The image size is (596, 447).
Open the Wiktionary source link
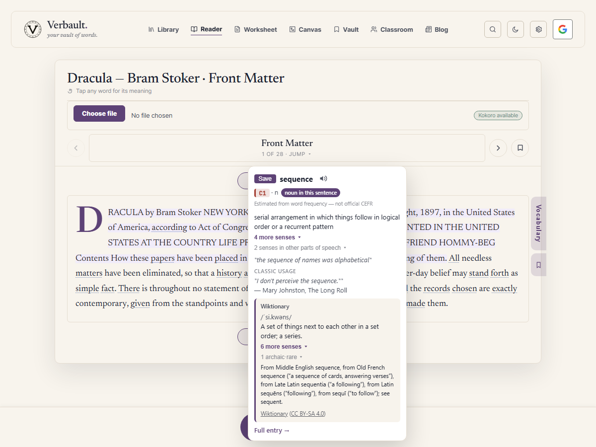point(274,414)
